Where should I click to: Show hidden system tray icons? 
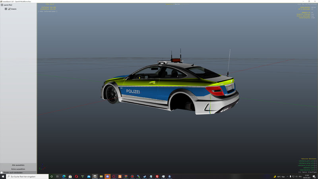287,177
